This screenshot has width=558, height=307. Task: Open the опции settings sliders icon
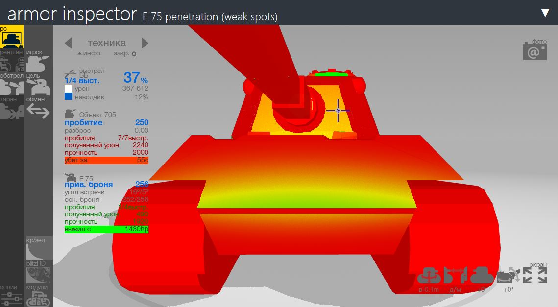point(11,299)
